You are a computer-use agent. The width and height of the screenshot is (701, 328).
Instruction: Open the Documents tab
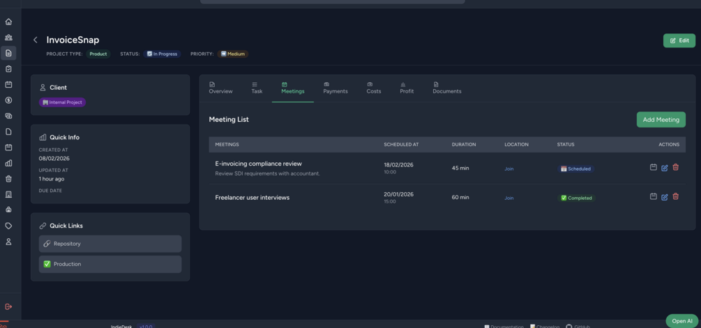(446, 88)
